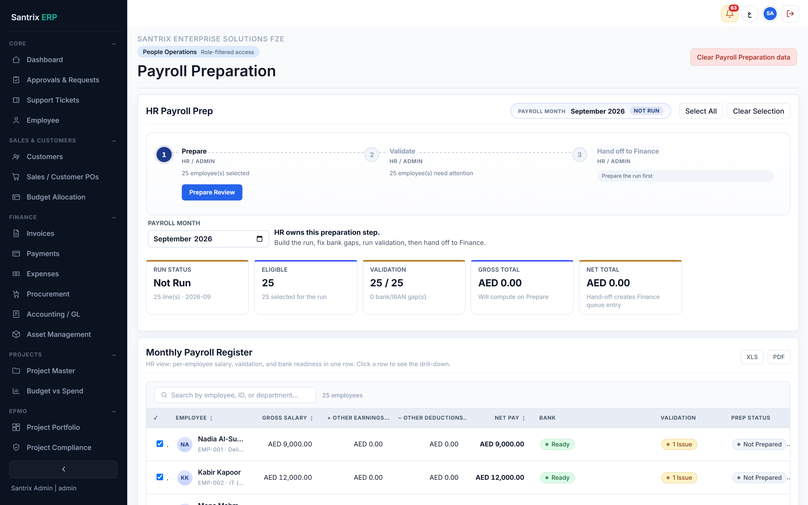Sort by Net Pay column arrows
This screenshot has height=505, width=808.
[x=523, y=418]
